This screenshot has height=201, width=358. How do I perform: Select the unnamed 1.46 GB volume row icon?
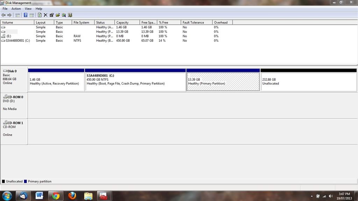pos(3,27)
